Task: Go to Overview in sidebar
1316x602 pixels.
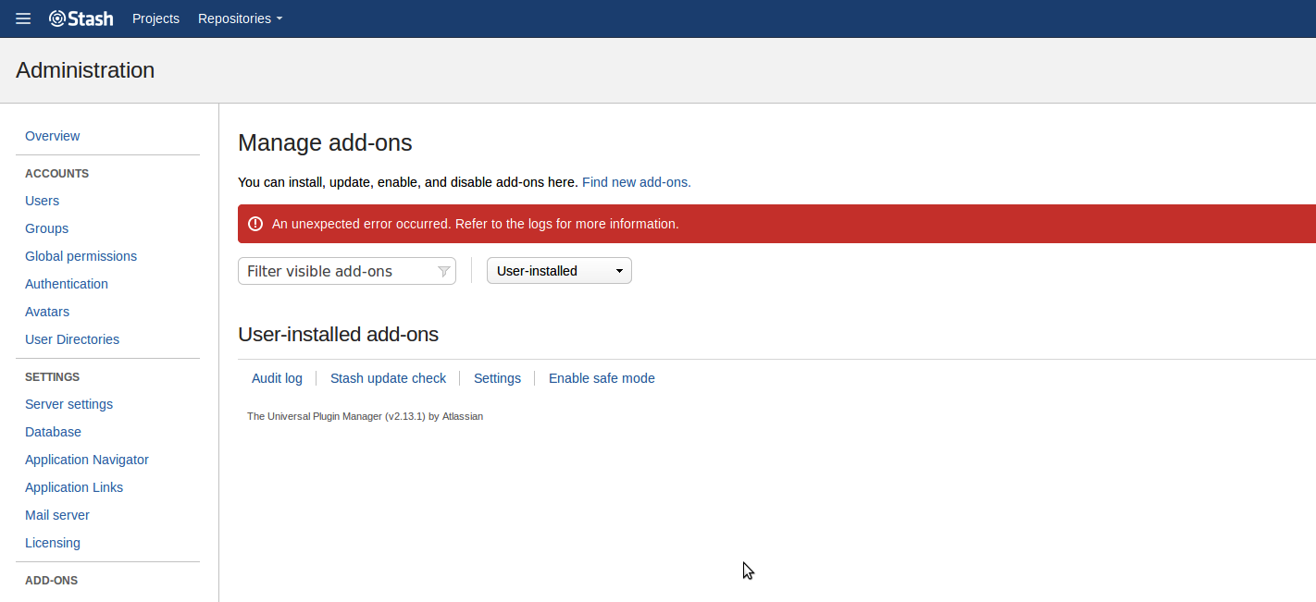Action: click(x=52, y=136)
